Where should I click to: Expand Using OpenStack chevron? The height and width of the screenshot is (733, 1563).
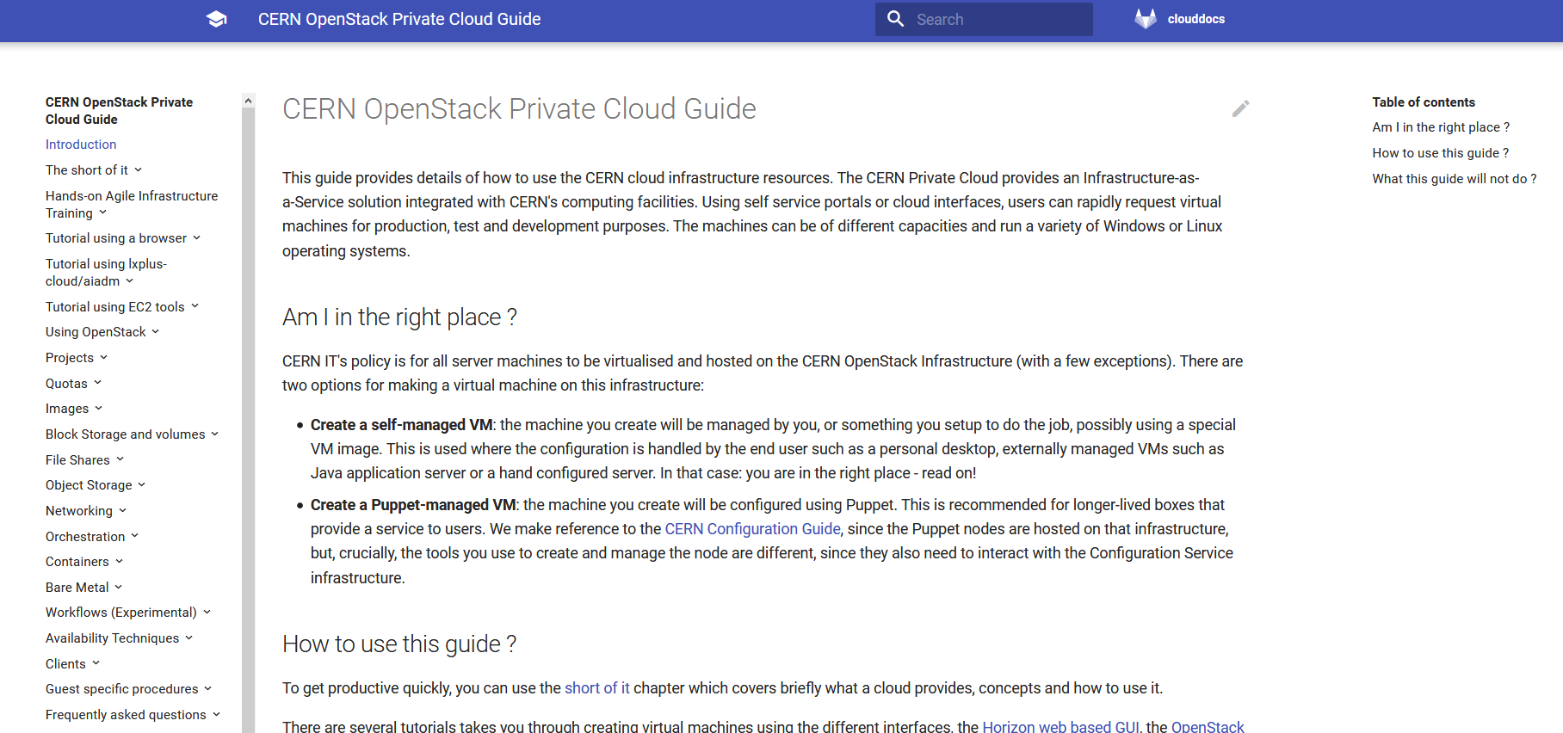pos(156,332)
